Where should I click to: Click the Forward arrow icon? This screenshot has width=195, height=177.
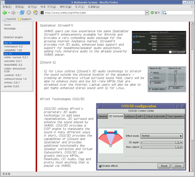click(13, 13)
